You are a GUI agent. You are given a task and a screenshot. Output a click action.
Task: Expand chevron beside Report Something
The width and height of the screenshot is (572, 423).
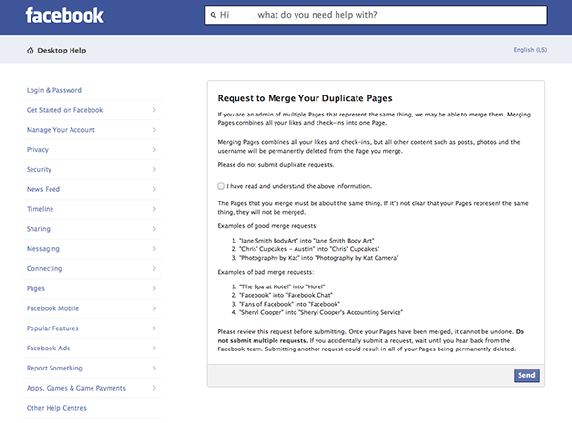(154, 369)
